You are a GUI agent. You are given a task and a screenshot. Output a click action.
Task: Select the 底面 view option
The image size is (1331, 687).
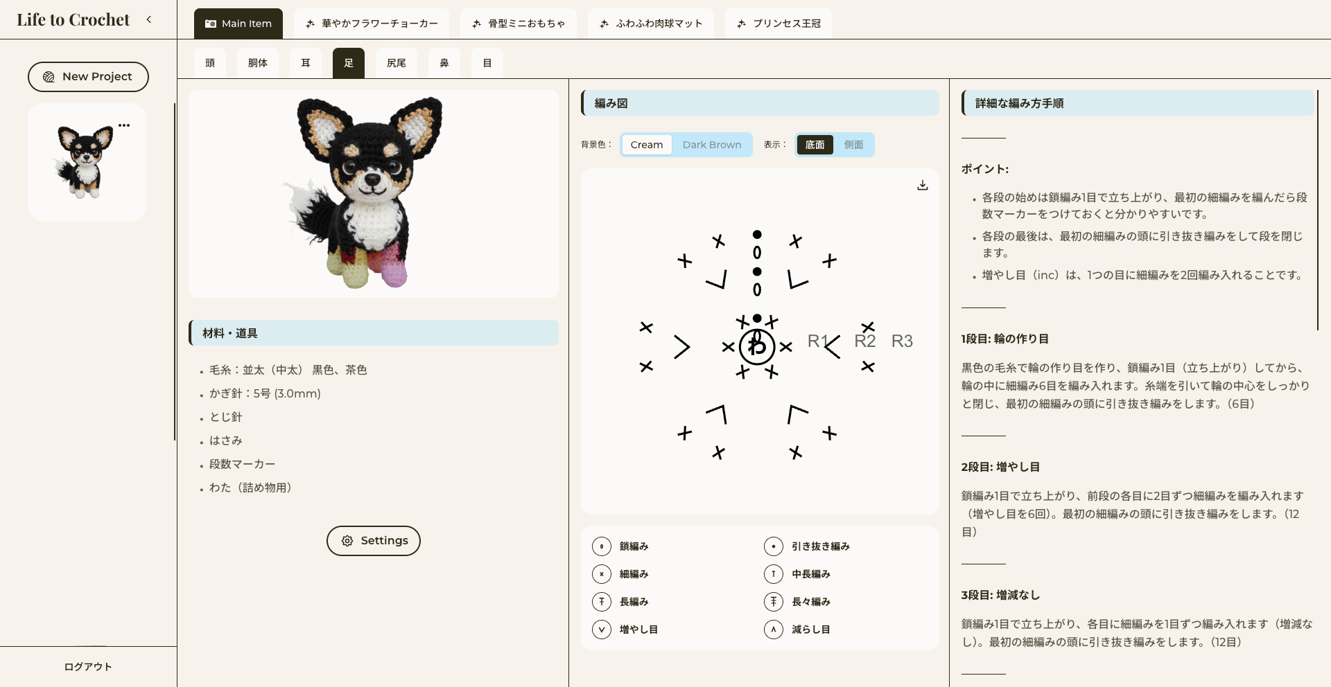(815, 145)
